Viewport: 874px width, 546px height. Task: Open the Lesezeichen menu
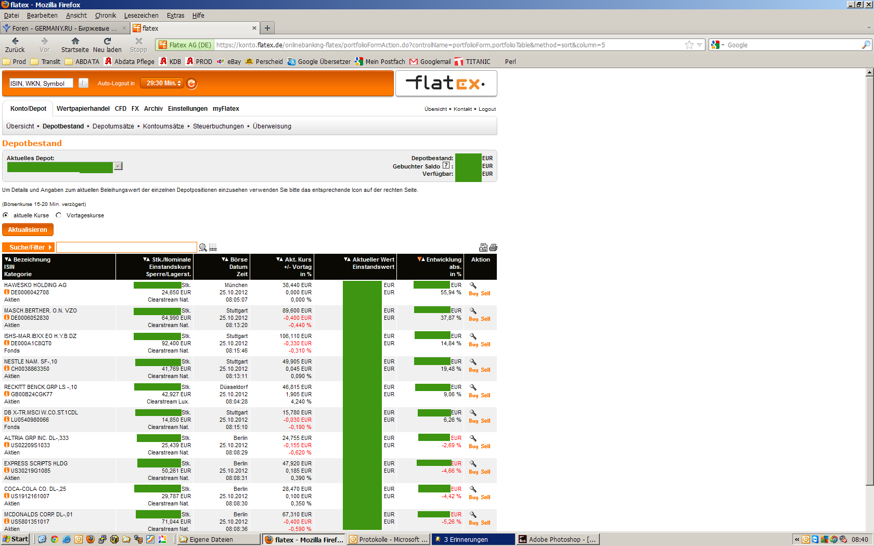point(141,16)
